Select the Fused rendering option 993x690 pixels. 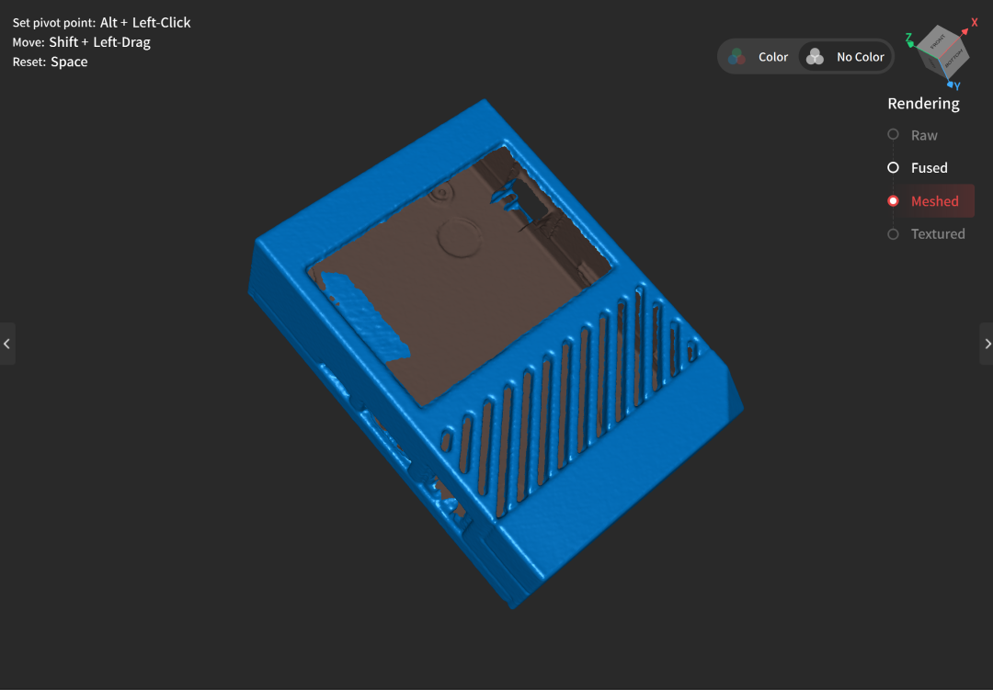coord(918,168)
